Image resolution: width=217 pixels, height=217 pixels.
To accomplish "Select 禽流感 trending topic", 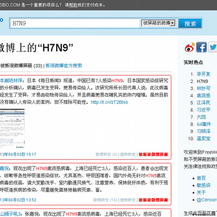I will pos(203,96).
